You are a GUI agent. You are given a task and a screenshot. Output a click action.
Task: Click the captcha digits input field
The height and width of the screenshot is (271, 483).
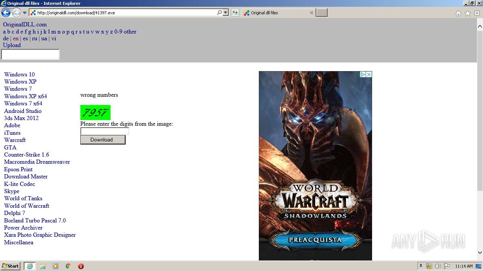(105, 131)
